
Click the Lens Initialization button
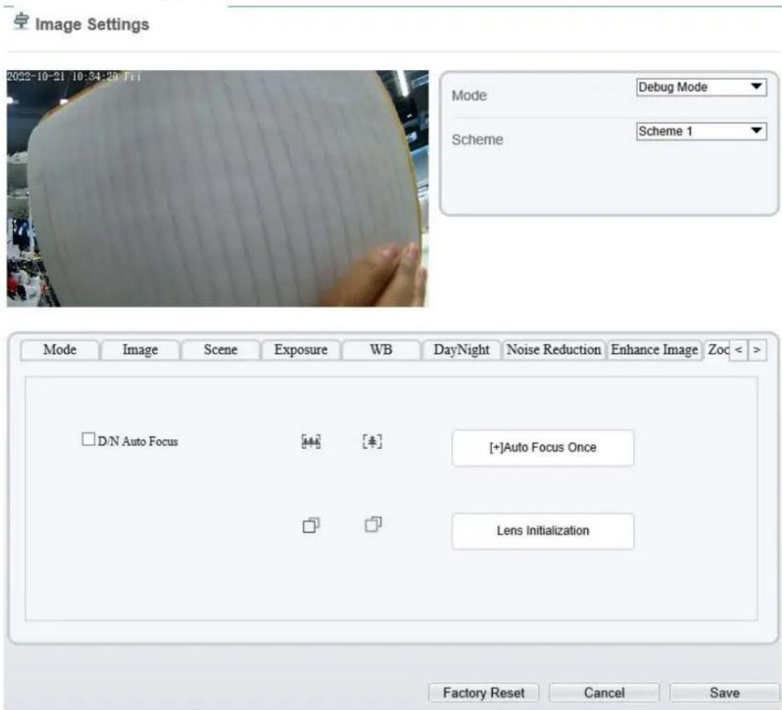(543, 531)
